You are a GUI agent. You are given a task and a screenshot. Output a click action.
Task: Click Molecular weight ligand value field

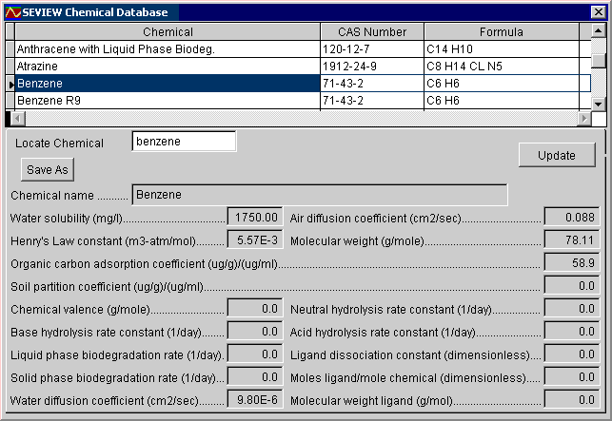(x=572, y=400)
